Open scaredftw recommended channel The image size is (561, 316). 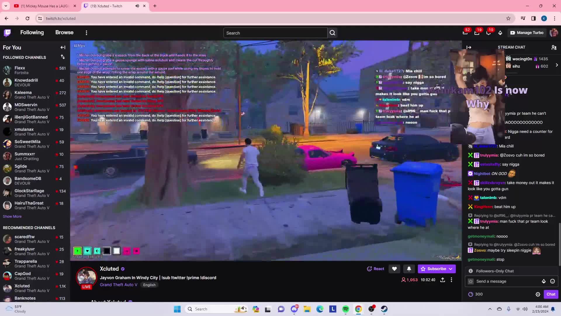35,239
